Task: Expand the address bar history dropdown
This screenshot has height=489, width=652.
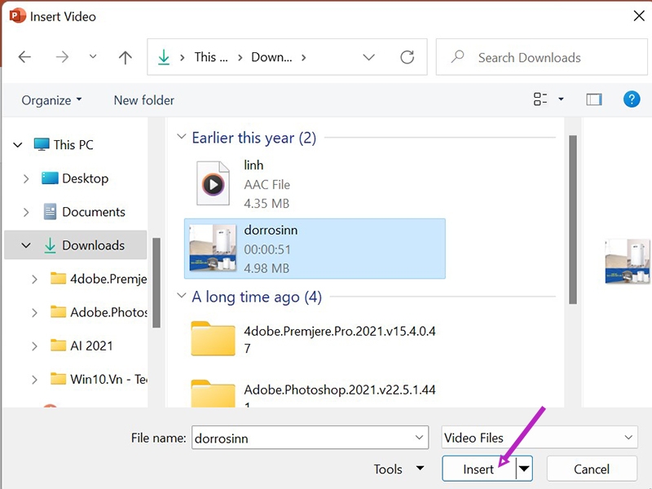Action: (368, 57)
